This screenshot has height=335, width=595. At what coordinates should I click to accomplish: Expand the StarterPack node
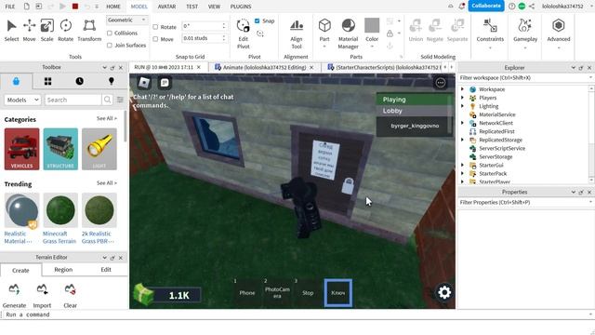click(462, 174)
